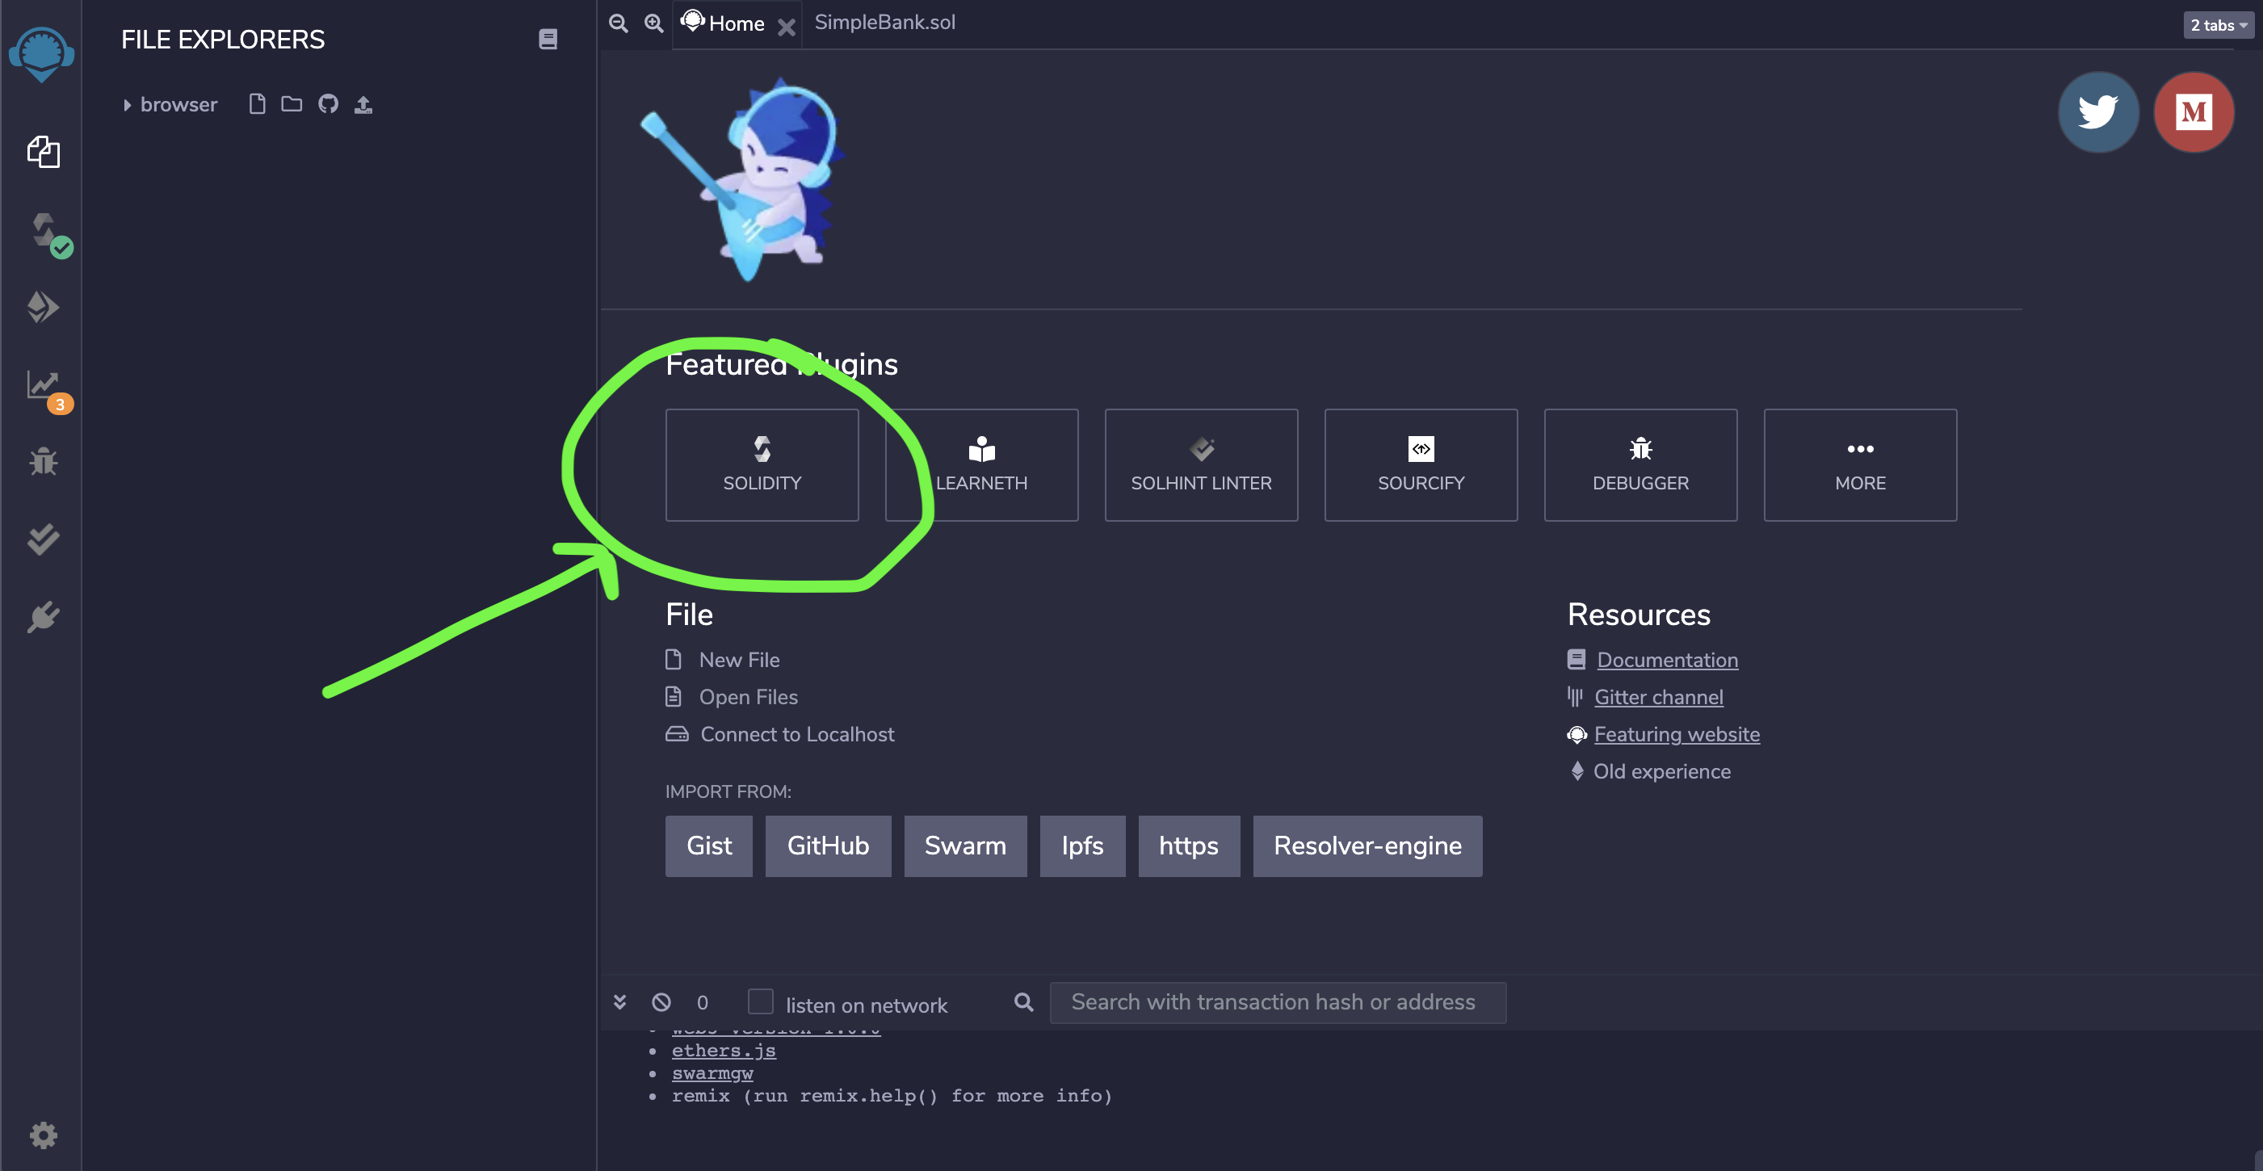Switch to the SimpleBank.sol tab
2263x1171 pixels.
point(883,23)
